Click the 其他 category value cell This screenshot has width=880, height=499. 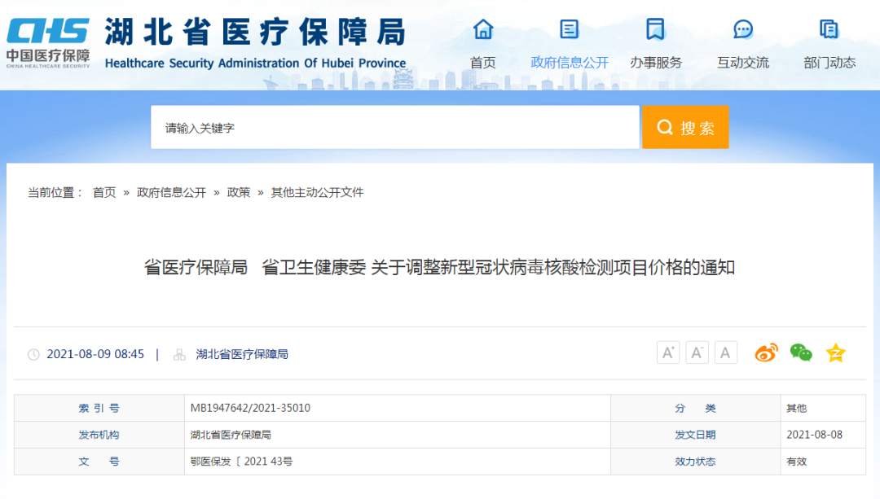823,408
